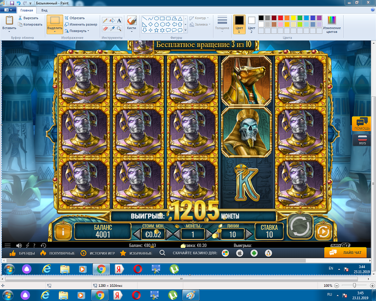Viewport: 376px width, 301px height.
Task: Set Цвет 2 as the active color
Action: tap(251, 24)
